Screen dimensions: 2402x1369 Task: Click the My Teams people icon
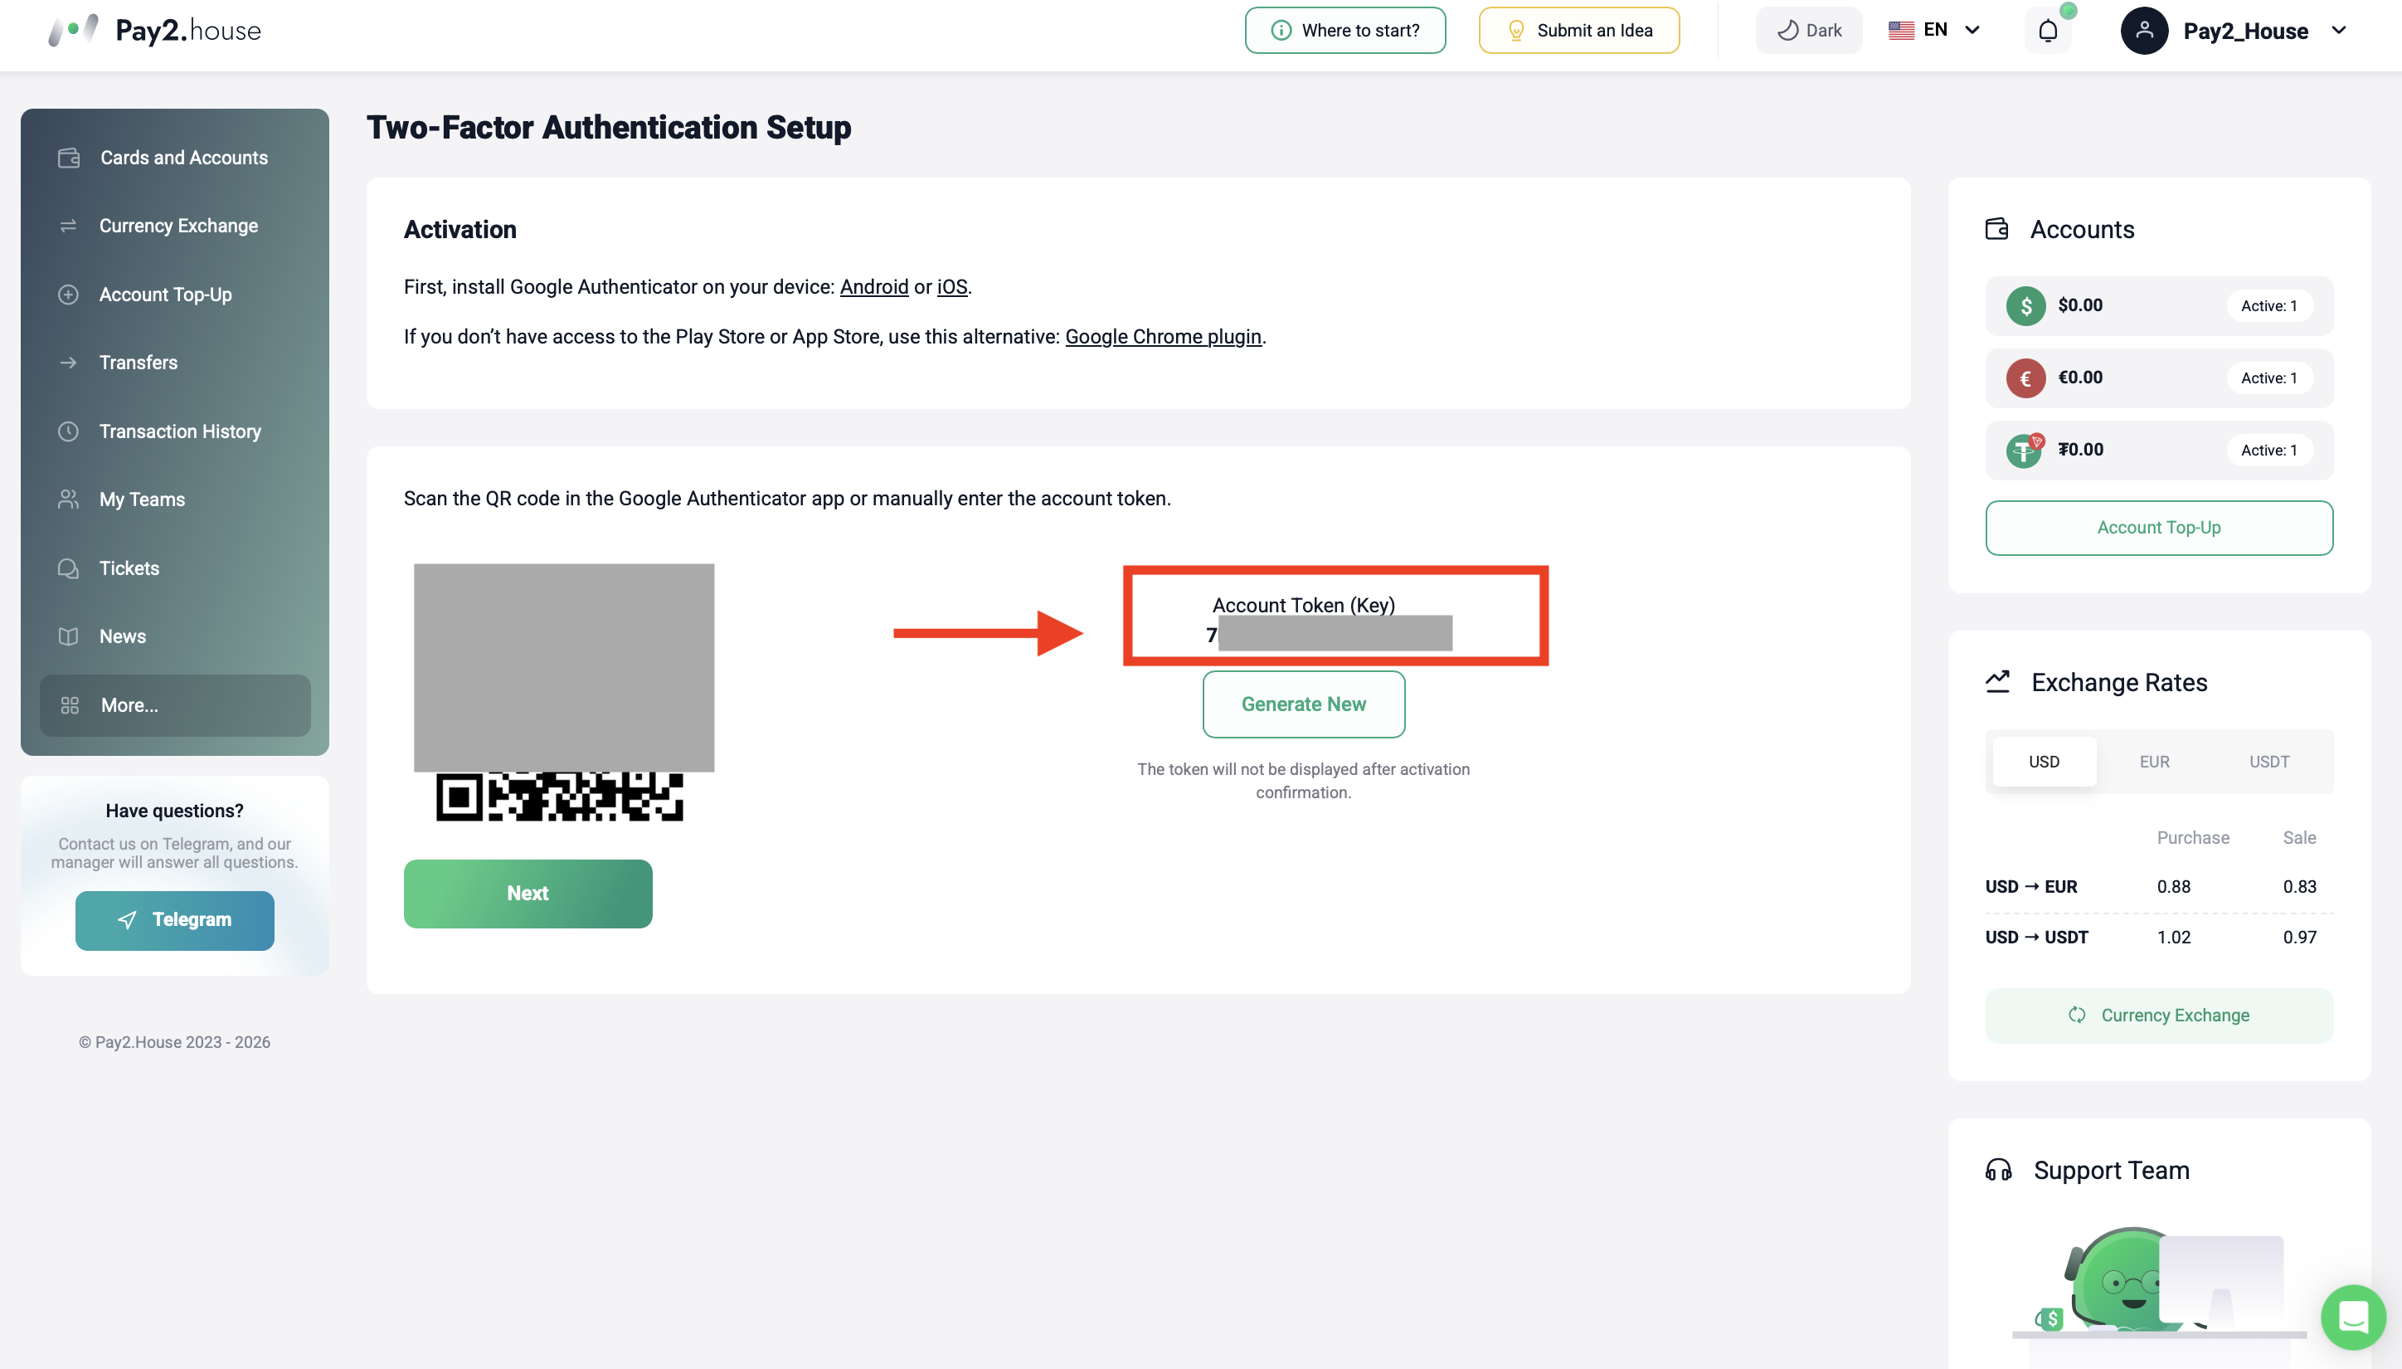click(69, 499)
